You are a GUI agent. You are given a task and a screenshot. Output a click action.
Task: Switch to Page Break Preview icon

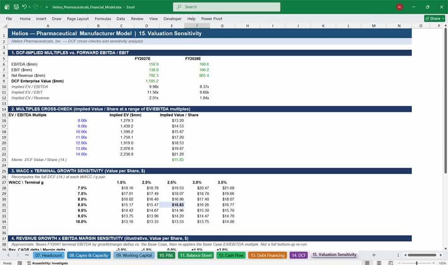(390, 263)
